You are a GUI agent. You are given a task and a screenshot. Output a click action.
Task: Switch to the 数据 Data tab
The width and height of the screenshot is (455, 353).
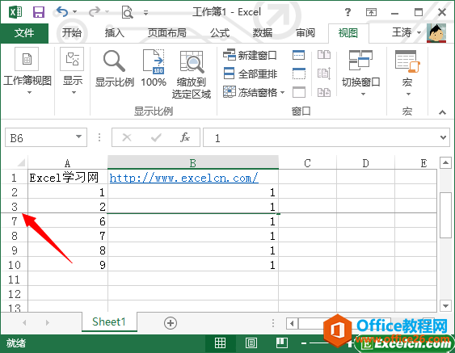point(263,32)
